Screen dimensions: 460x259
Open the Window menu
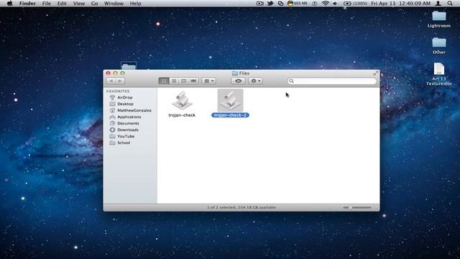click(114, 4)
